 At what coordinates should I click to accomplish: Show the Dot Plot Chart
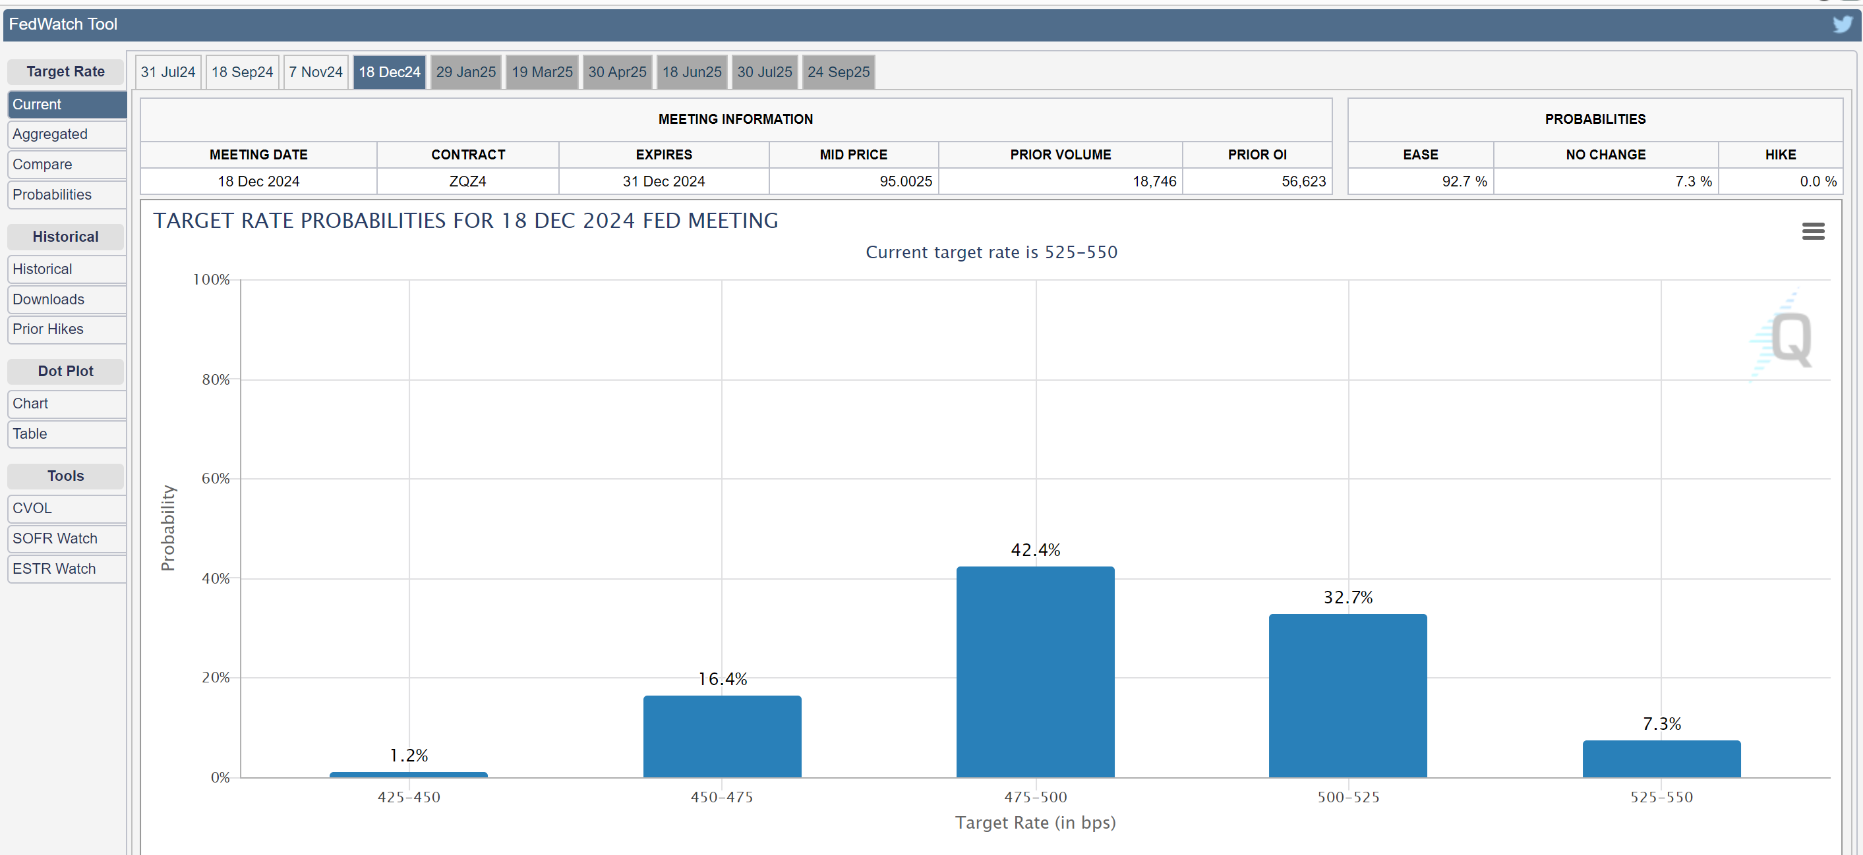tap(66, 404)
